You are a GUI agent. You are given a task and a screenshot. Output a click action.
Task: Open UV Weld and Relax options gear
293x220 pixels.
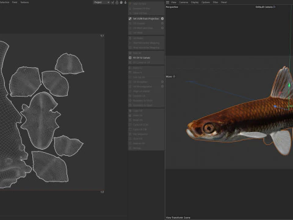(162, 28)
